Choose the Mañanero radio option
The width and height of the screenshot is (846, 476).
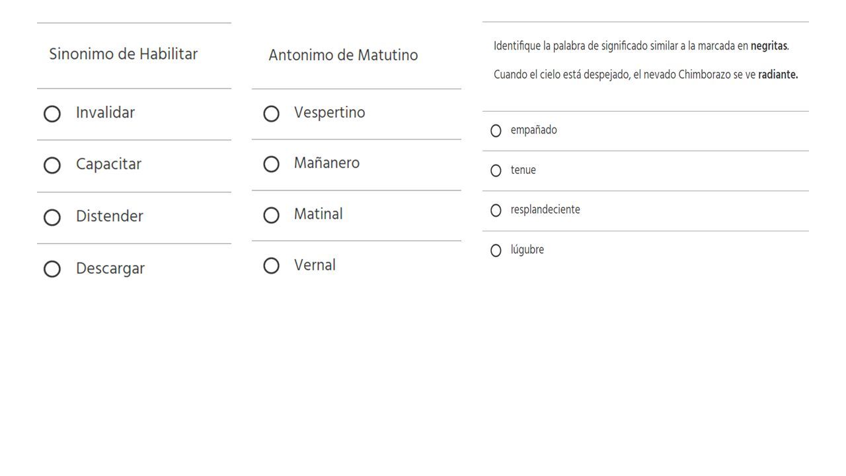point(271,164)
